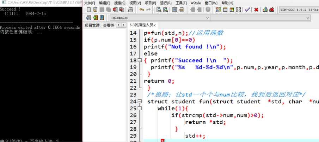Open profile analysis bar-chart icon
The width and height of the screenshot is (319, 142).
click(x=265, y=10)
